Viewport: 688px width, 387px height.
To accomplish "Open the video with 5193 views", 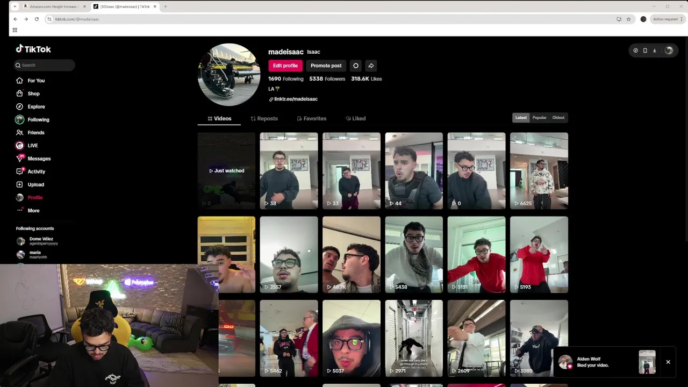I will (x=539, y=255).
